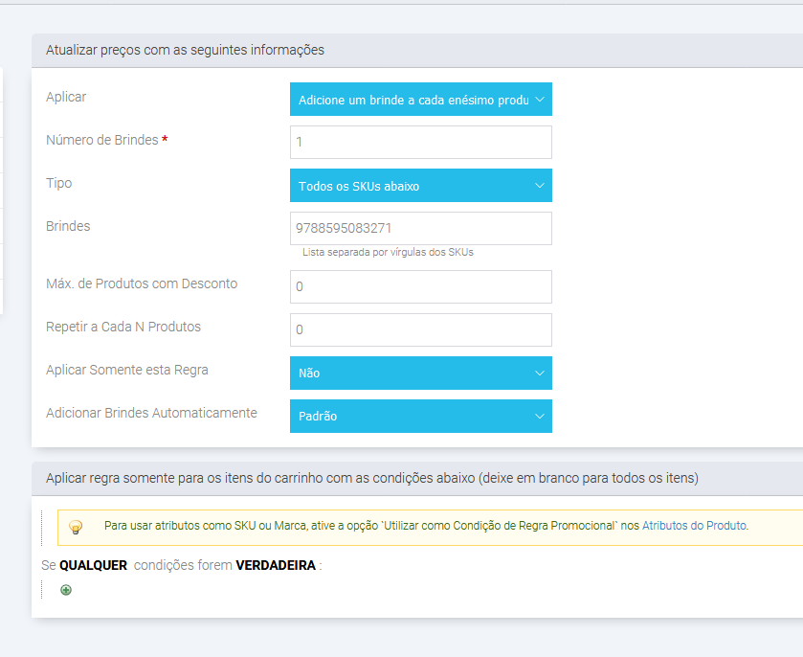Image resolution: width=803 pixels, height=657 pixels.
Task: Click the Brindes field label
Action: click(68, 226)
